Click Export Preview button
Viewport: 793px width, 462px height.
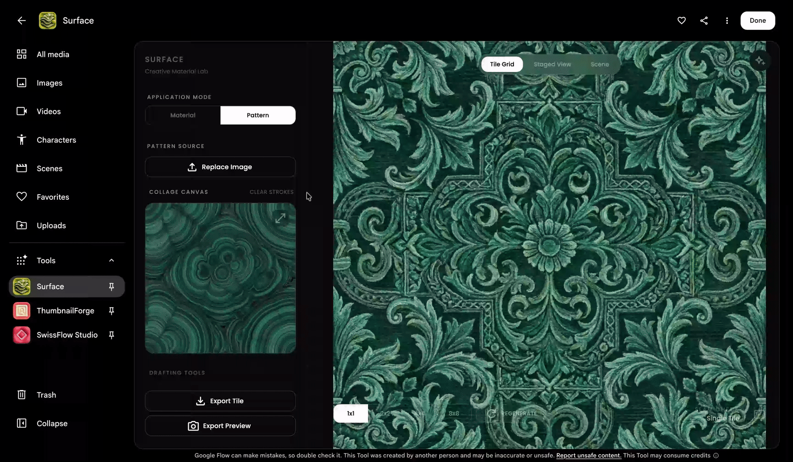pyautogui.click(x=220, y=426)
